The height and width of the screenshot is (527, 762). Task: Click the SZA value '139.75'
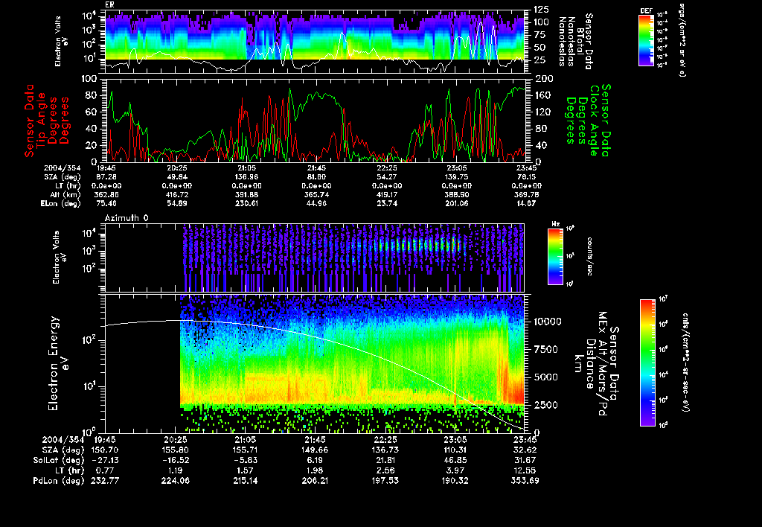pos(456,177)
